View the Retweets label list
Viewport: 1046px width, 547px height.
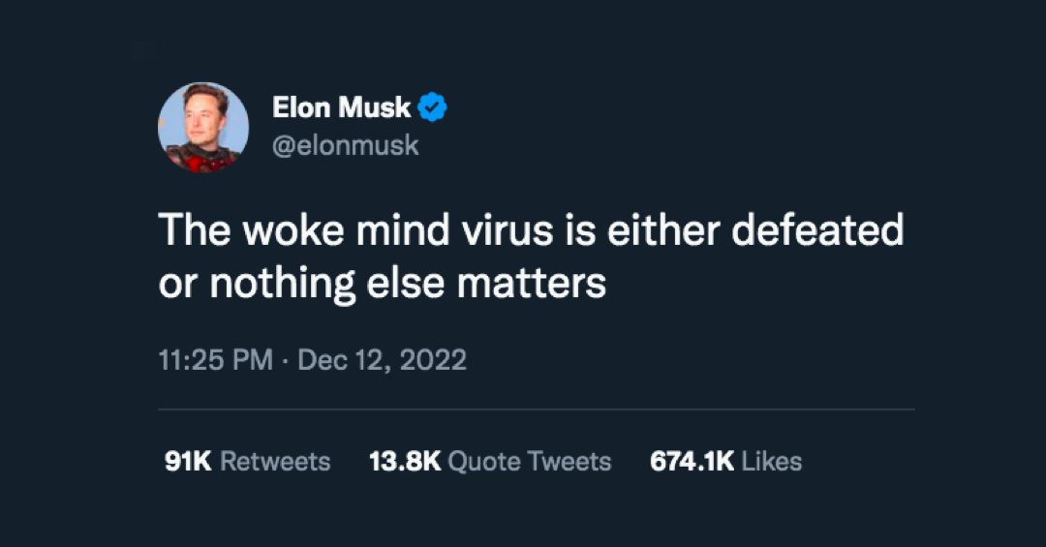point(275,462)
